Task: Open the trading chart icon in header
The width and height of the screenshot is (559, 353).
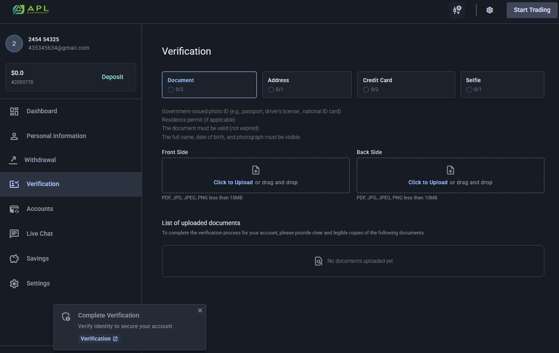Action: (457, 10)
